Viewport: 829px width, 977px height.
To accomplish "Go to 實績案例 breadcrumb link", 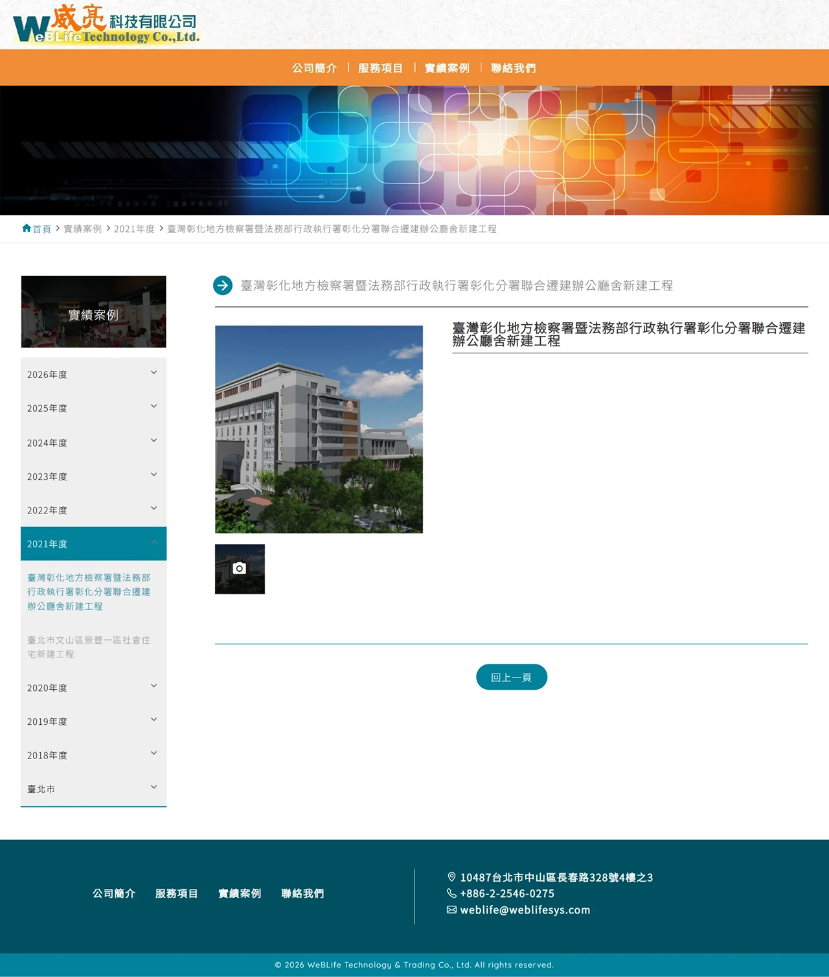I will 83,229.
